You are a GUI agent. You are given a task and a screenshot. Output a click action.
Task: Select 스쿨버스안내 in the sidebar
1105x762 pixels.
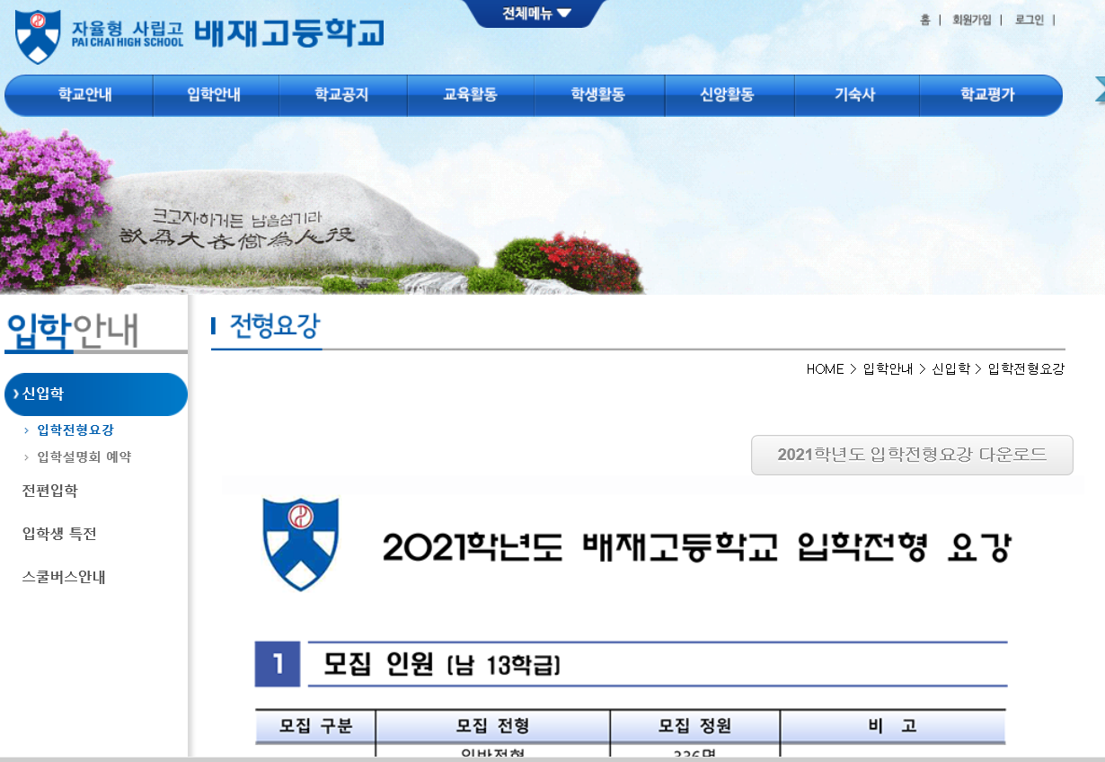(x=64, y=577)
